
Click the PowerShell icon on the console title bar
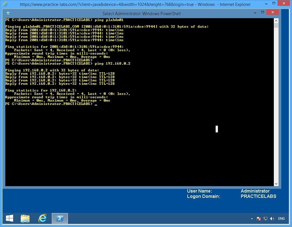pos(8,13)
